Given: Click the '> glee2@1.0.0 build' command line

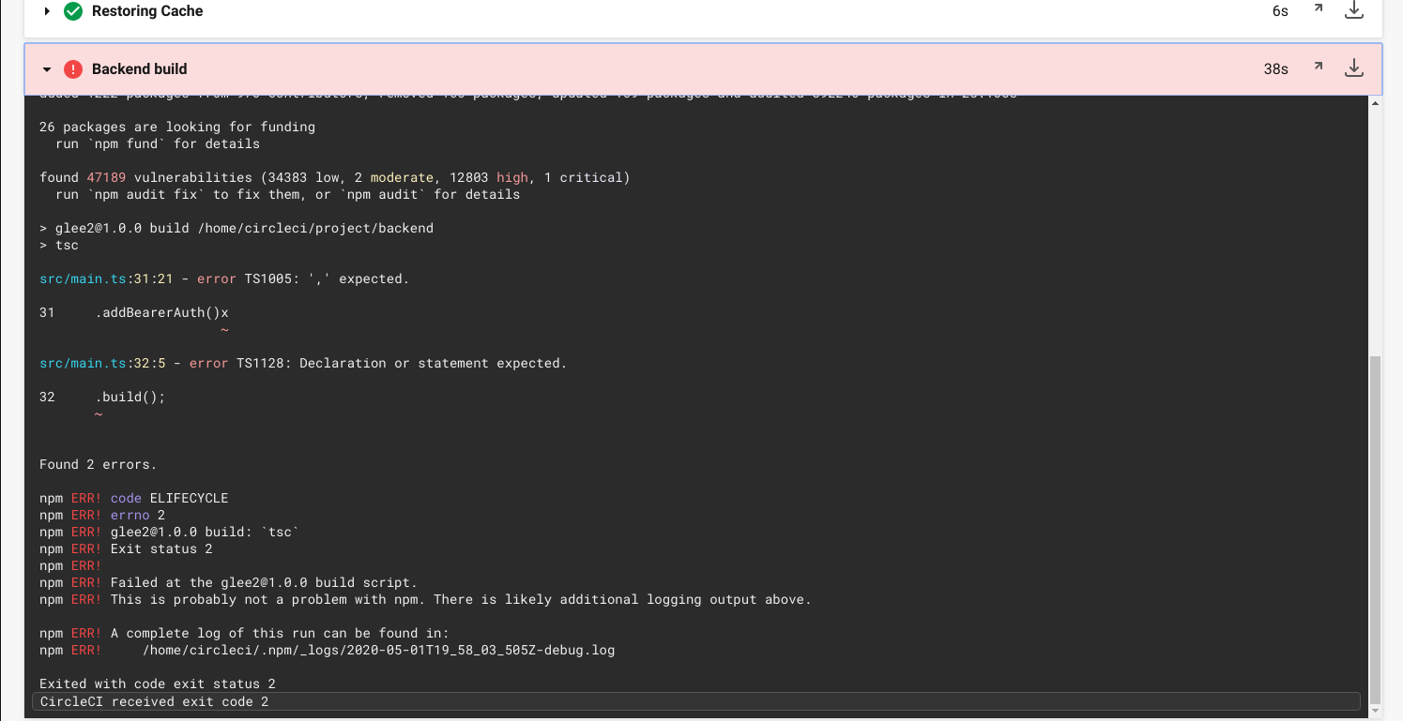Looking at the screenshot, I should coord(236,228).
